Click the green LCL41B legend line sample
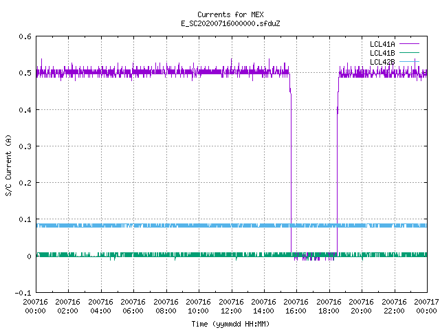 pos(409,52)
